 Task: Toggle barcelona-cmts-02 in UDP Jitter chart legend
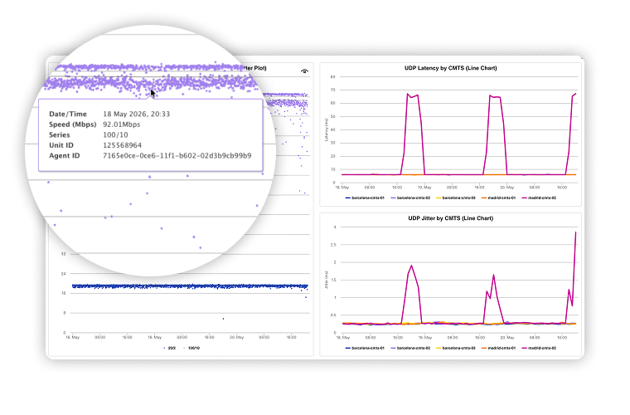pyautogui.click(x=410, y=348)
